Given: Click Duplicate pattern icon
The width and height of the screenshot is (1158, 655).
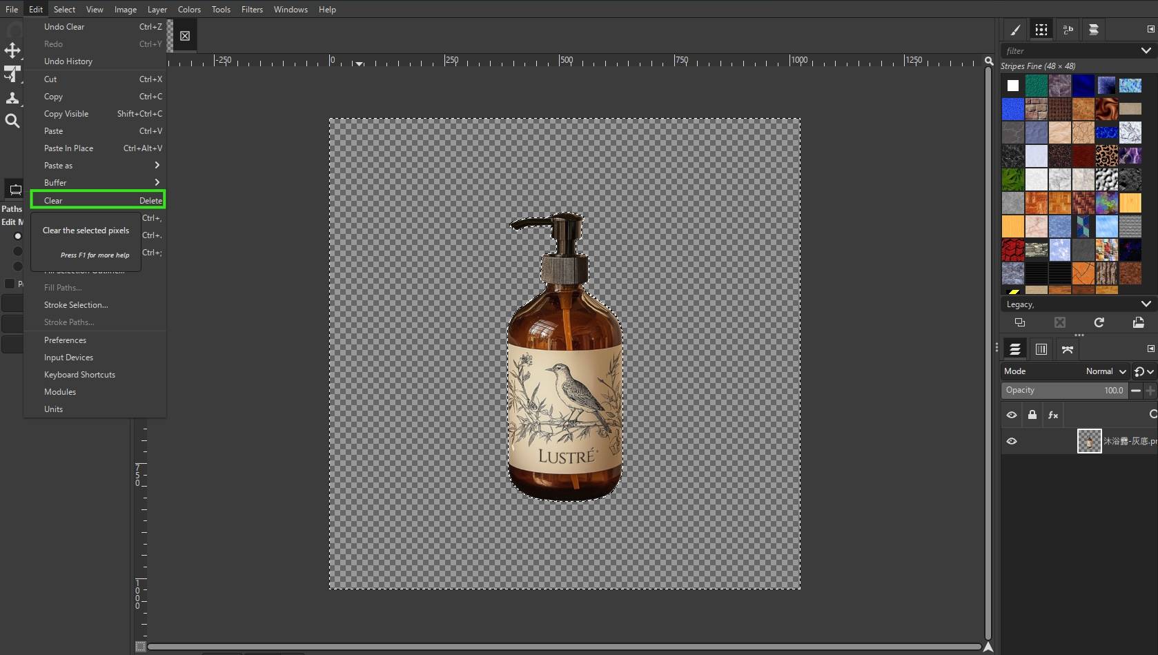Looking at the screenshot, I should click(1020, 322).
